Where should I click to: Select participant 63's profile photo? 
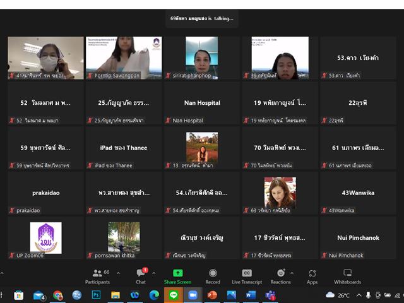280,193
